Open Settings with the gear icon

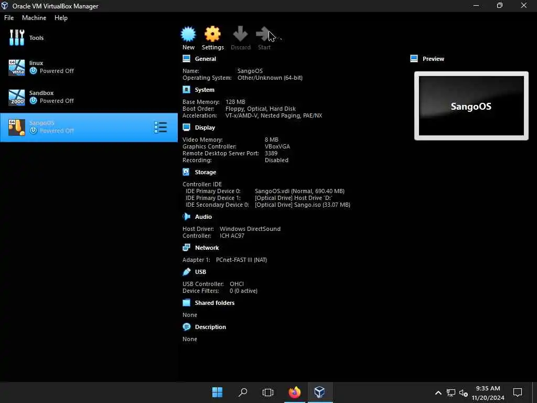(x=212, y=34)
